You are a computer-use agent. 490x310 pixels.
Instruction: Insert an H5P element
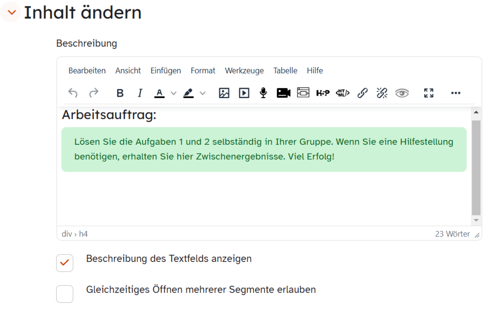tap(323, 93)
